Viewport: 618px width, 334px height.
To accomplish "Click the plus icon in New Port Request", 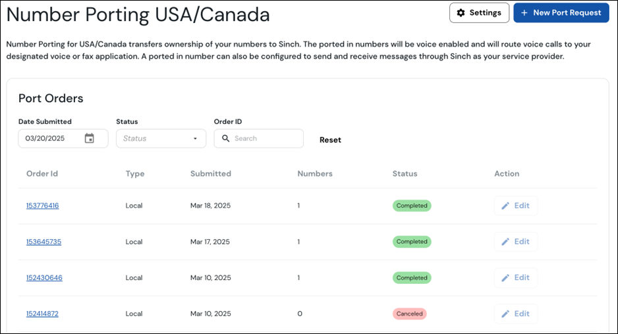I will (x=524, y=13).
